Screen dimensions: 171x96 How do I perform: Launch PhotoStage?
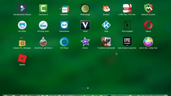tap(85, 9)
